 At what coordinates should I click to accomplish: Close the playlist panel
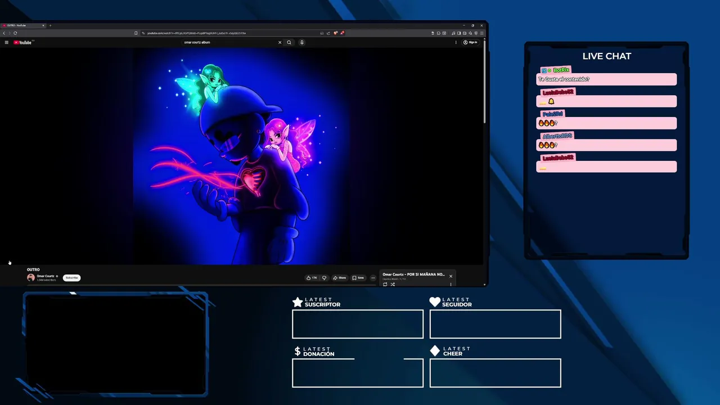click(451, 276)
